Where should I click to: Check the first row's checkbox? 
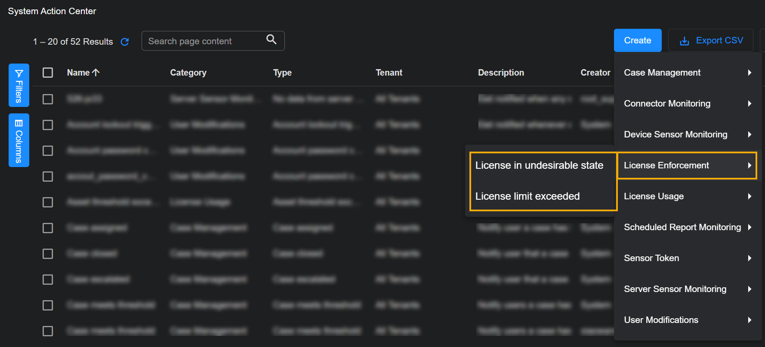[48, 99]
